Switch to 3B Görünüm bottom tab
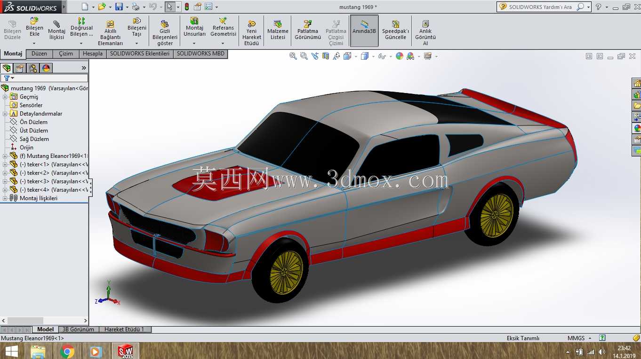Image resolution: width=641 pixels, height=359 pixels. 78,329
